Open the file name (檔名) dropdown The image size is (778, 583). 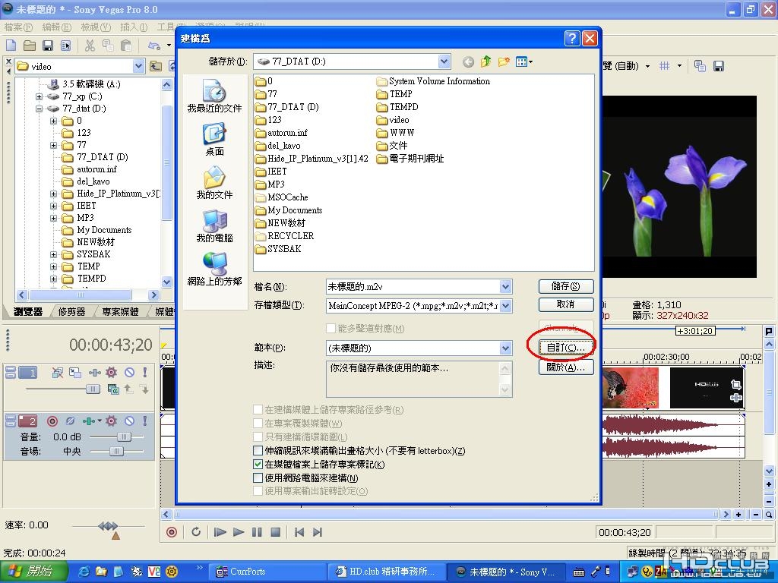pos(505,286)
